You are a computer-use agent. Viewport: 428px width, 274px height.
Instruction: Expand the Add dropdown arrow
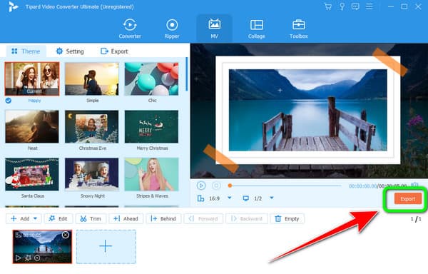click(x=35, y=218)
